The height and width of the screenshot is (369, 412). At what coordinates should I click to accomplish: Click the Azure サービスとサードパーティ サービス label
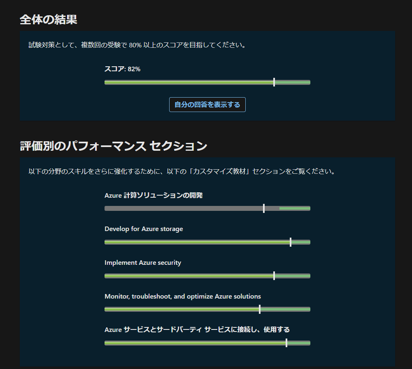click(x=197, y=329)
